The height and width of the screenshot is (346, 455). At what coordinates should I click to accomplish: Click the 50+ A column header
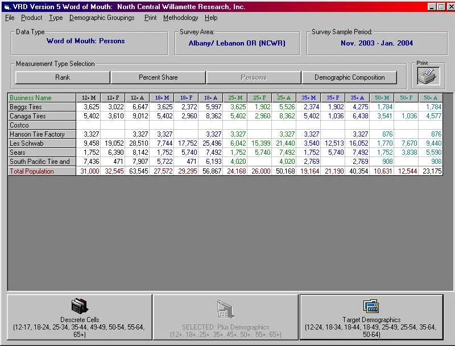431,98
